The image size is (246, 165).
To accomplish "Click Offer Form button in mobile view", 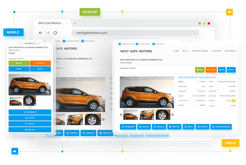I will (30, 130).
